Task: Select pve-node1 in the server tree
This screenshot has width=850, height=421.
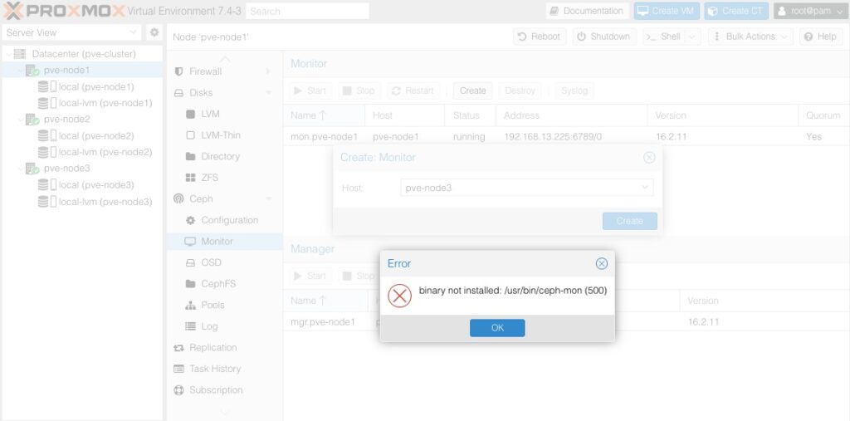Action: (66, 70)
